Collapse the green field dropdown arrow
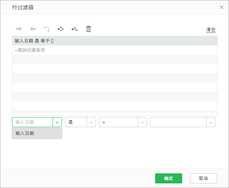 pos(57,122)
